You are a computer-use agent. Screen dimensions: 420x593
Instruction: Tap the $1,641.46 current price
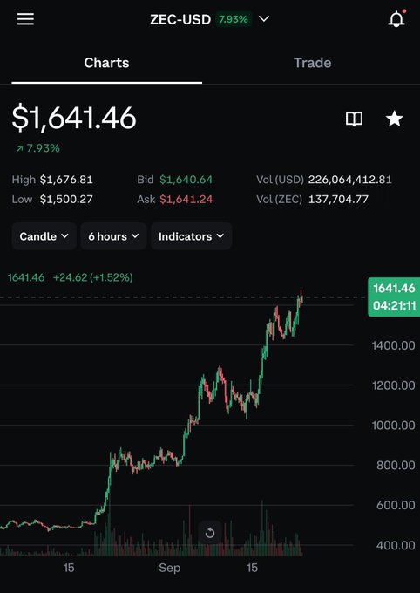tap(74, 119)
